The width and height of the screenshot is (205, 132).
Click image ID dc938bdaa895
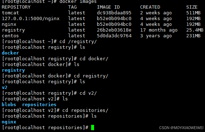tap(114, 13)
